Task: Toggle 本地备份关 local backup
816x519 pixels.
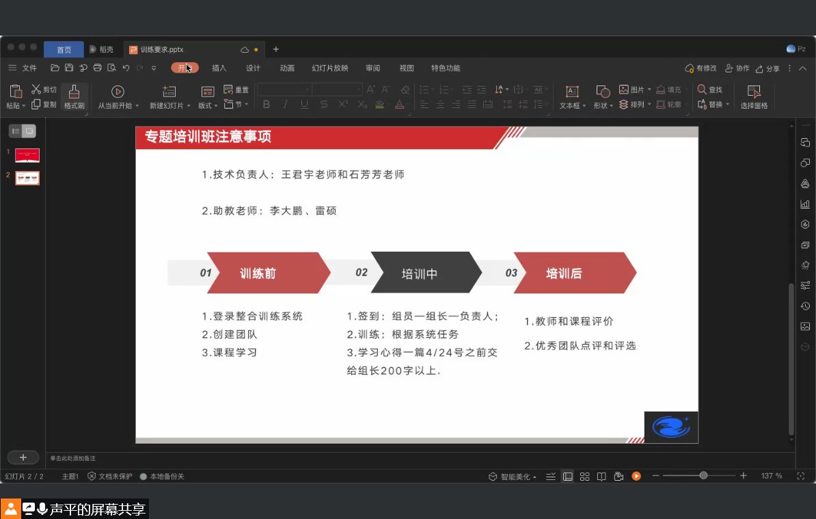Action: pyautogui.click(x=162, y=477)
